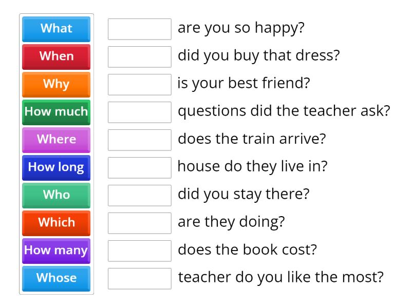Click the blank before "did you stay there?"
This screenshot has width=411, height=308.
[x=139, y=195]
